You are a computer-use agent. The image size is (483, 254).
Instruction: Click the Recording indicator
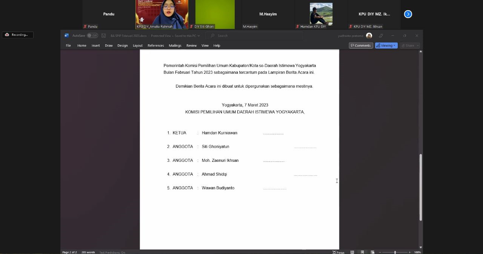(17, 35)
